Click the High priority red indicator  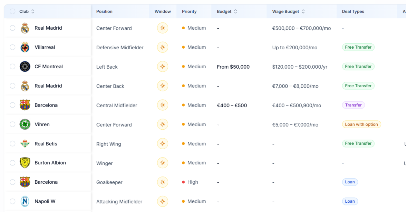tap(184, 182)
